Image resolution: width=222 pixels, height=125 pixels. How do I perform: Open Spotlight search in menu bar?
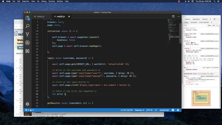(x=214, y=1)
